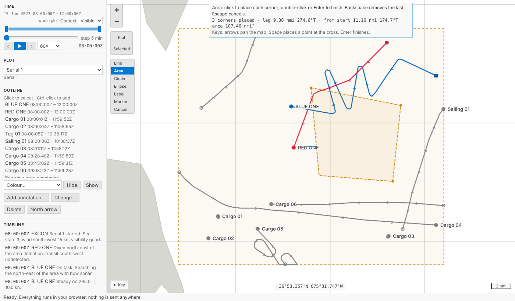
Task: Step back one time step
Action: click(8, 46)
